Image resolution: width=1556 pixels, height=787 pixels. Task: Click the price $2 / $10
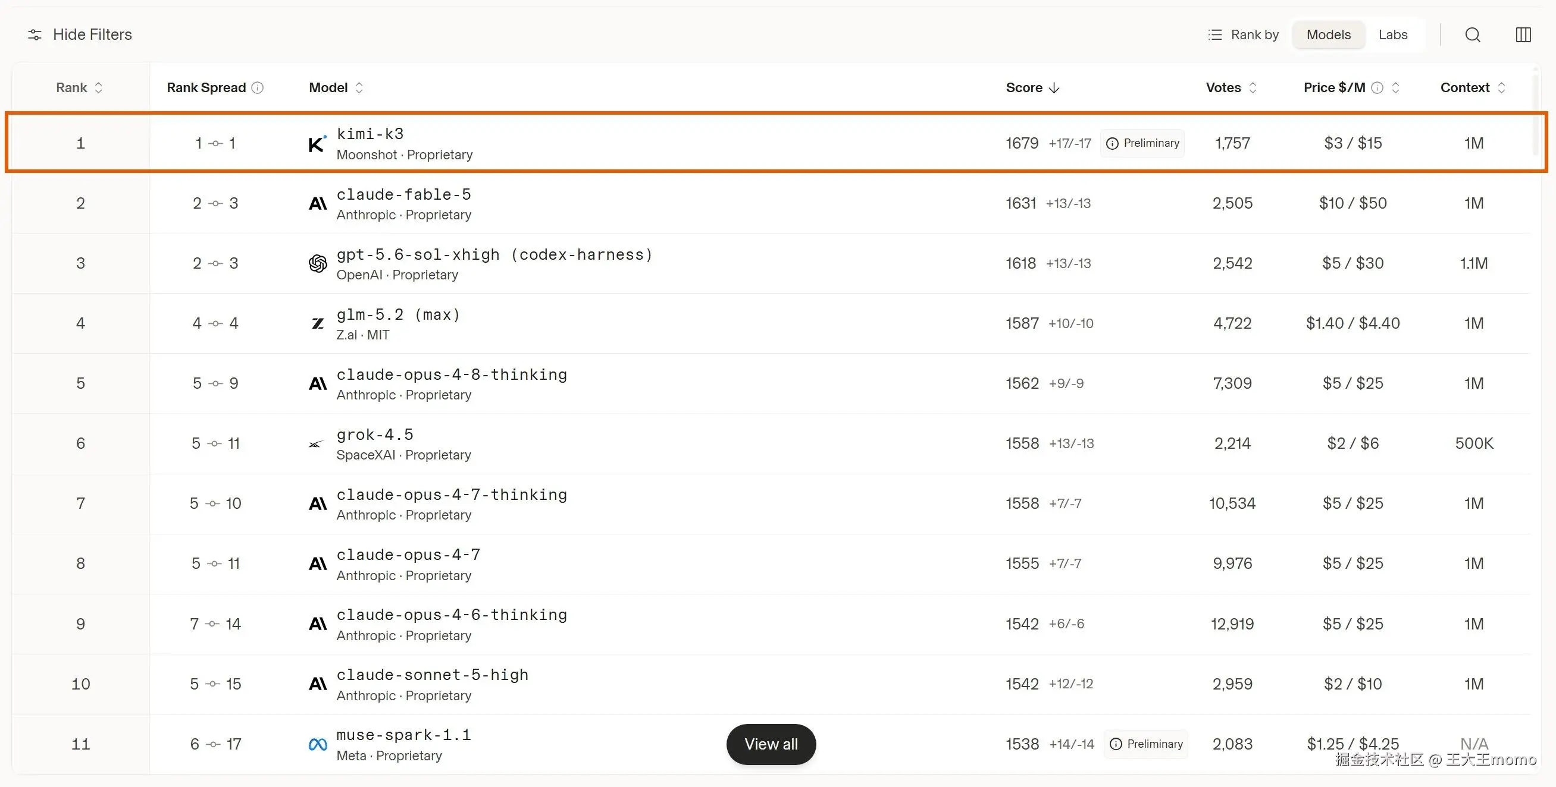tap(1353, 684)
